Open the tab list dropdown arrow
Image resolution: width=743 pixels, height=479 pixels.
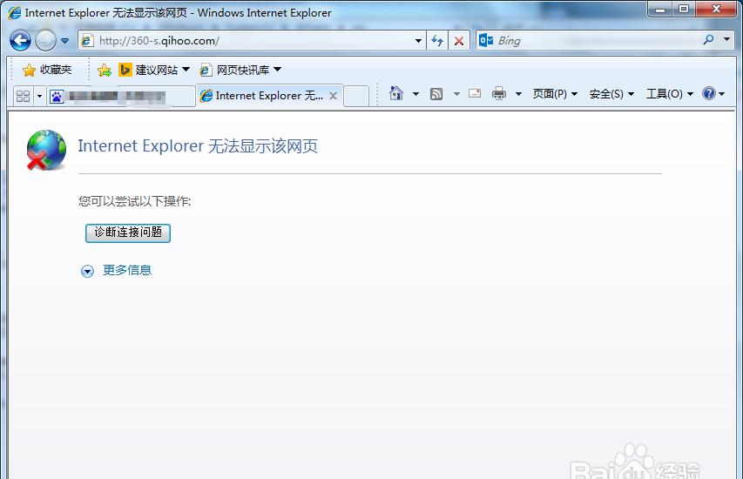pyautogui.click(x=39, y=96)
